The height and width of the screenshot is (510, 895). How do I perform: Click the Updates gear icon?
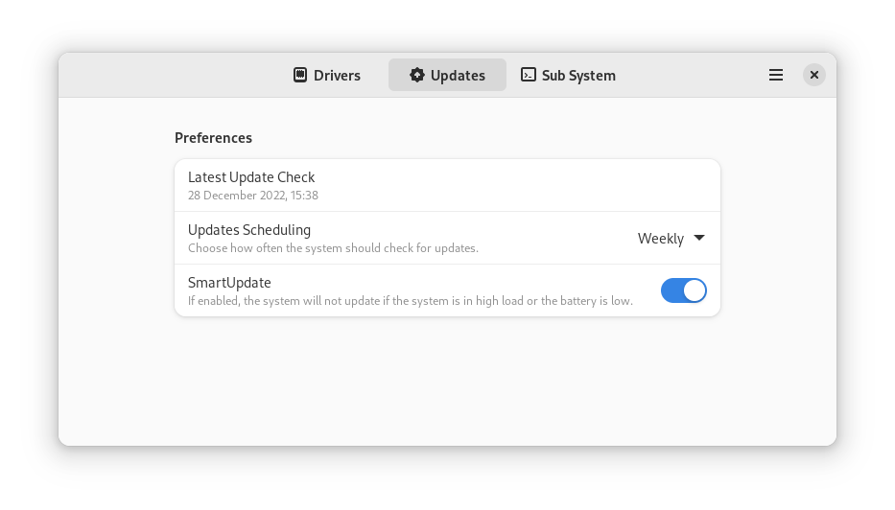(x=417, y=75)
